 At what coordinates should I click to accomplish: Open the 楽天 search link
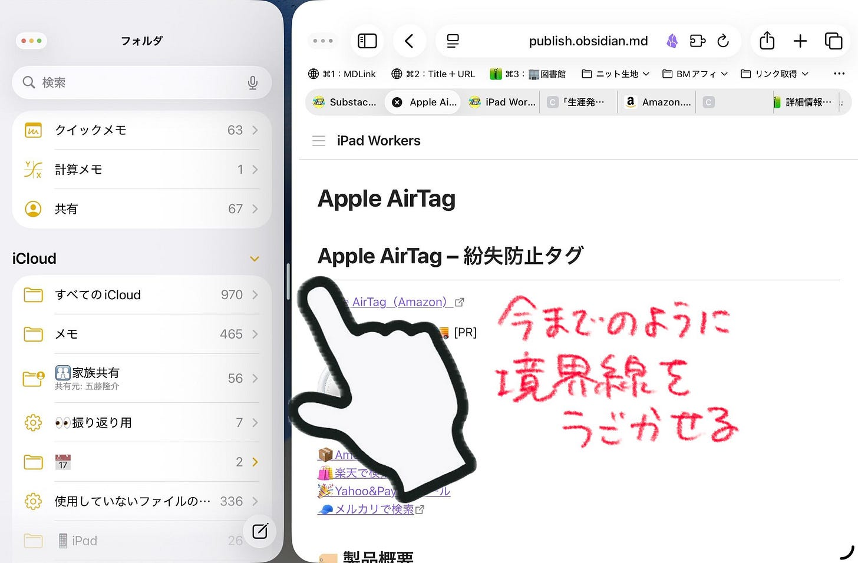coord(352,473)
